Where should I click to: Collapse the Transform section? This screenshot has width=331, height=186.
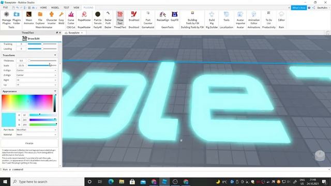pos(55,55)
